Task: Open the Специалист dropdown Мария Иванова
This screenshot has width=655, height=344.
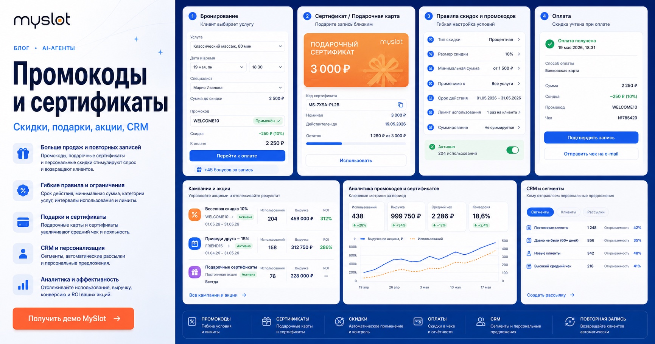Action: (237, 87)
